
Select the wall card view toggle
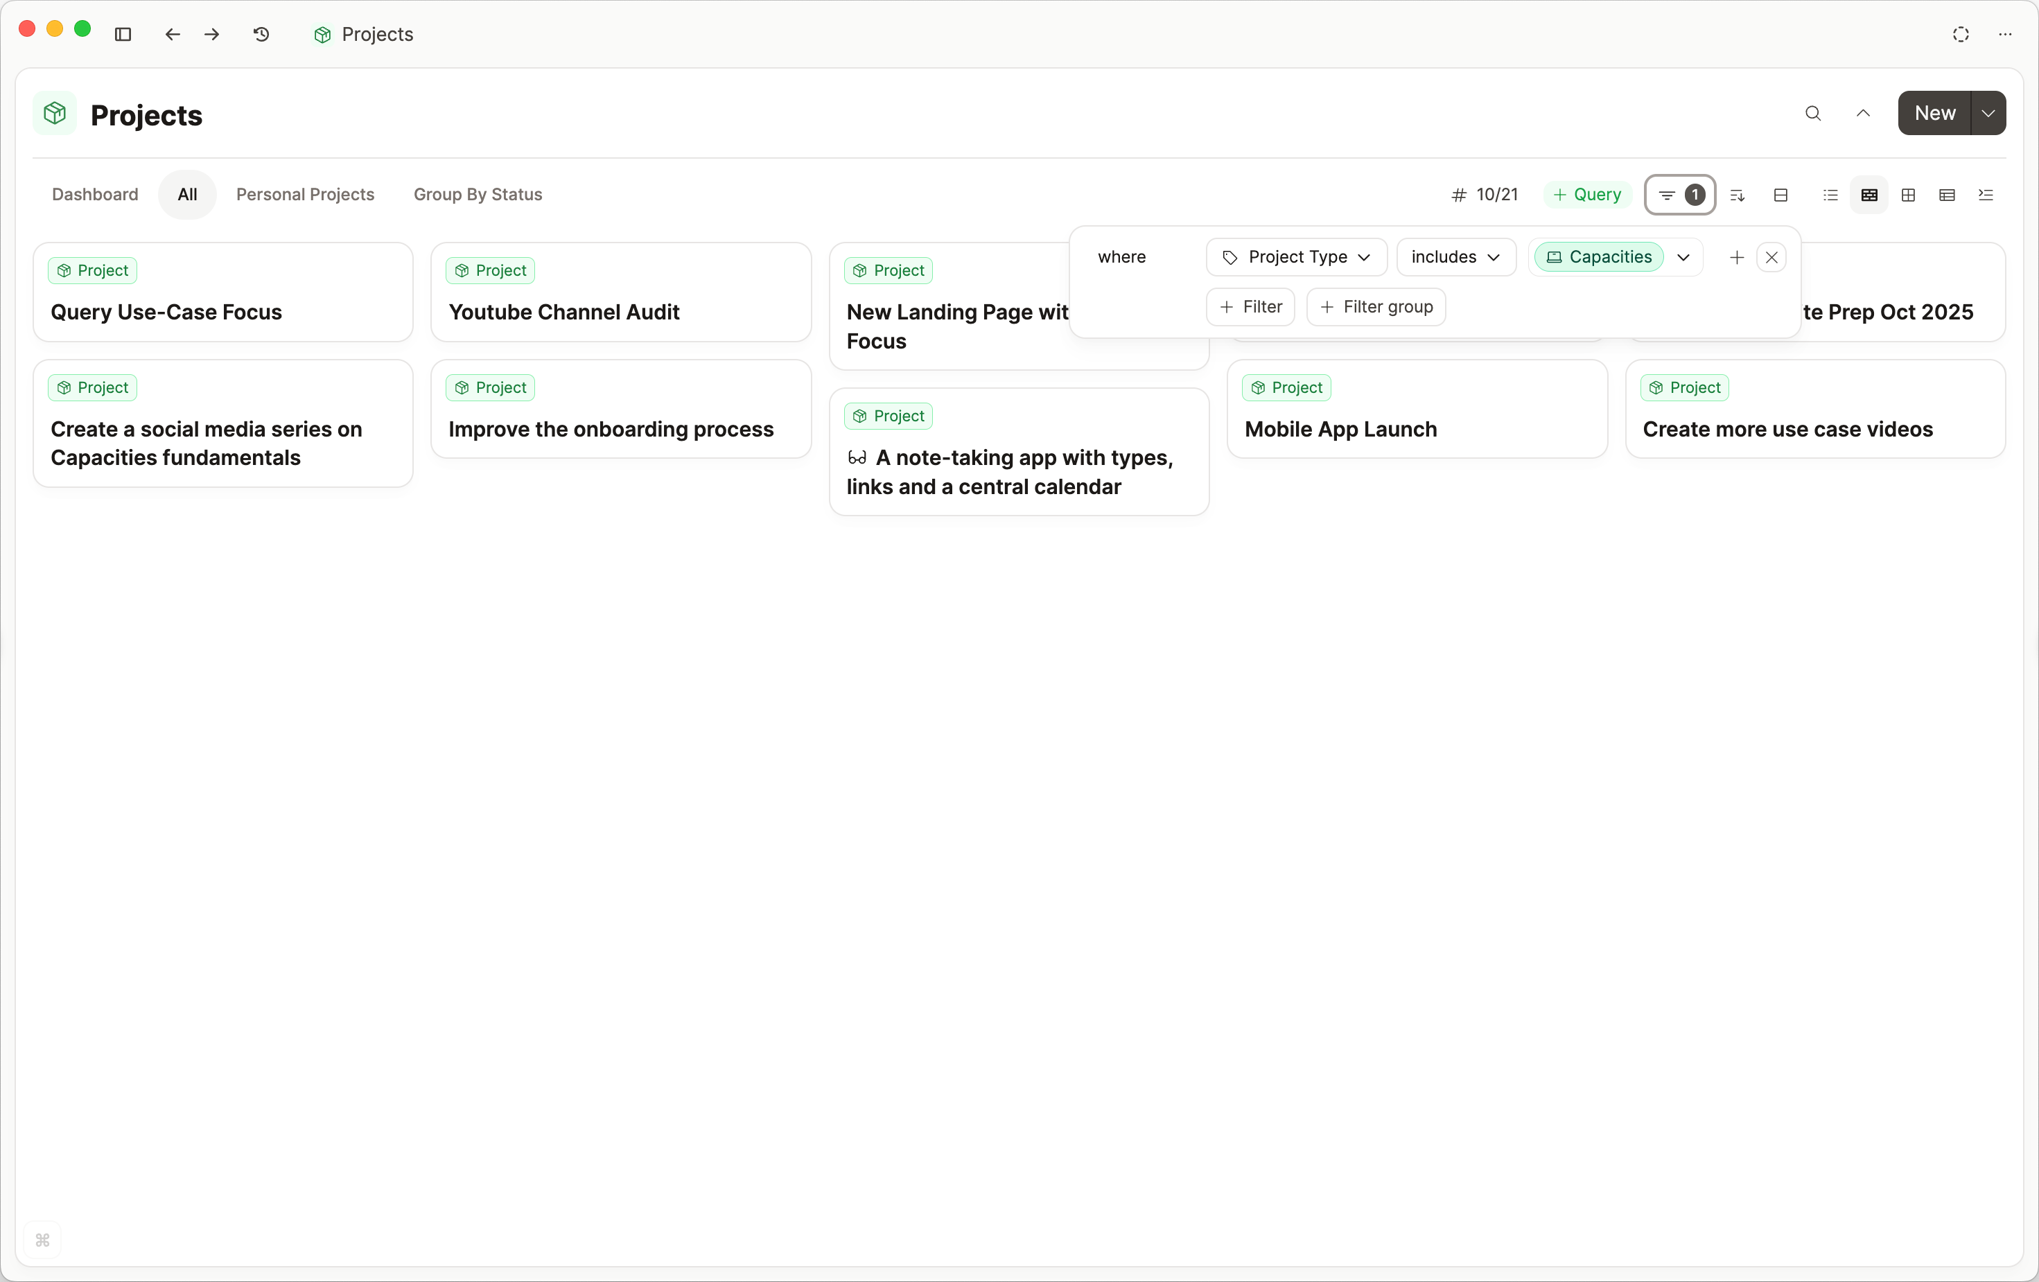[x=1869, y=195]
